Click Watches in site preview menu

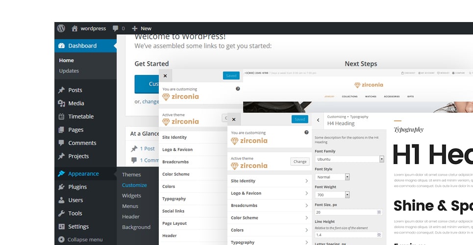pyautogui.click(x=371, y=97)
